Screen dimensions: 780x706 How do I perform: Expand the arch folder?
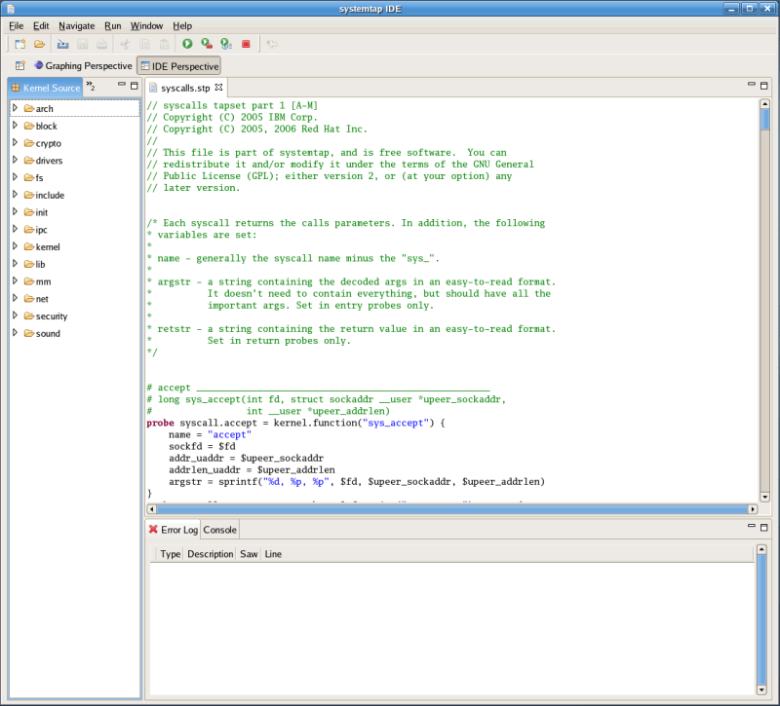16,108
